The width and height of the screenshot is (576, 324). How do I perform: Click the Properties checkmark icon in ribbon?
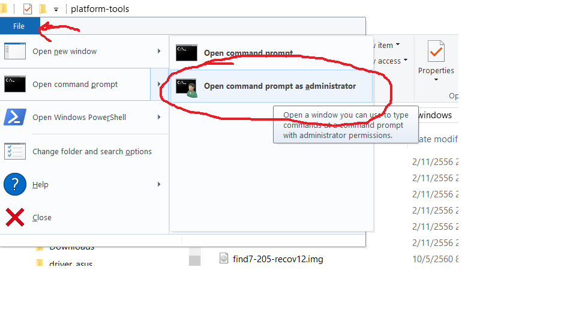(436, 52)
